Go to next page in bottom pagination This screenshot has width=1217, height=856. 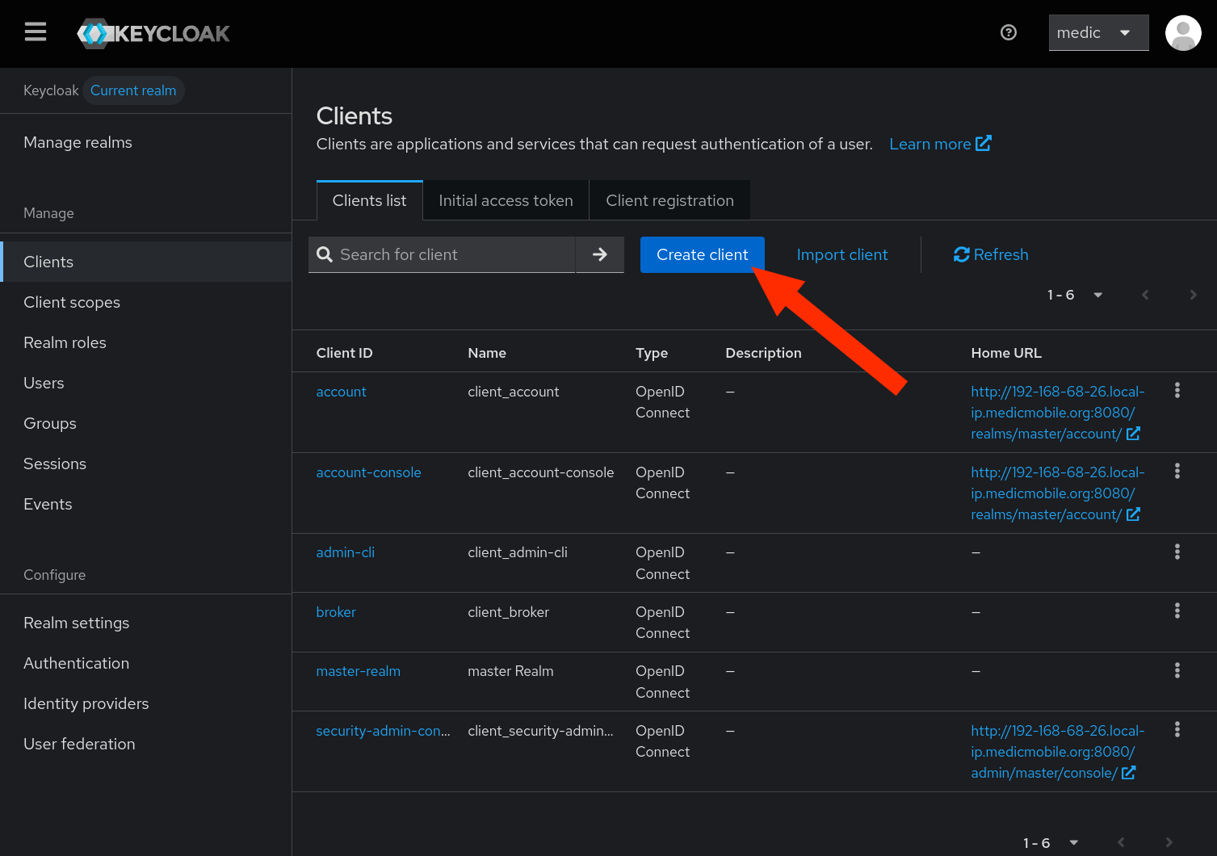click(1169, 842)
